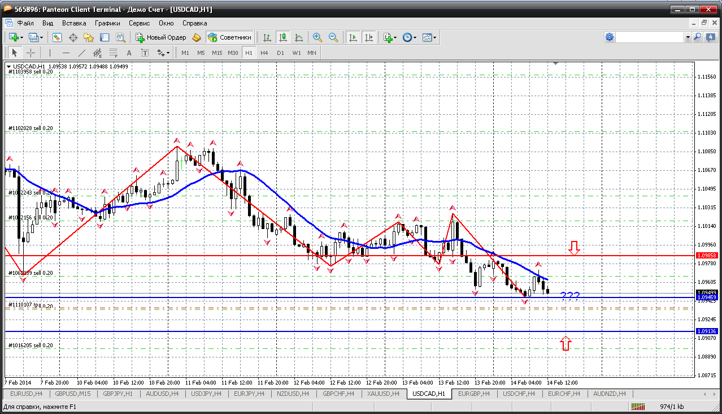This screenshot has height=414, width=722.
Task: Open a new chart window
Action: pyautogui.click(x=12, y=37)
